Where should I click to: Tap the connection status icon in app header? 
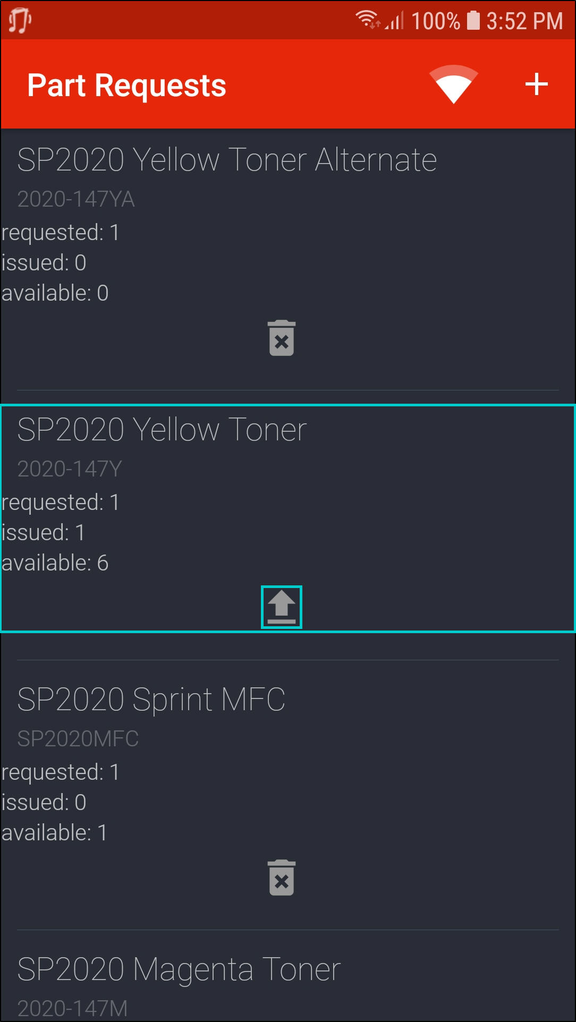pyautogui.click(x=453, y=84)
